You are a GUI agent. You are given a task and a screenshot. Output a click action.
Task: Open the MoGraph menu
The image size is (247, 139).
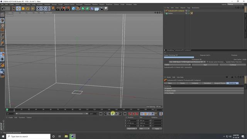79,4
